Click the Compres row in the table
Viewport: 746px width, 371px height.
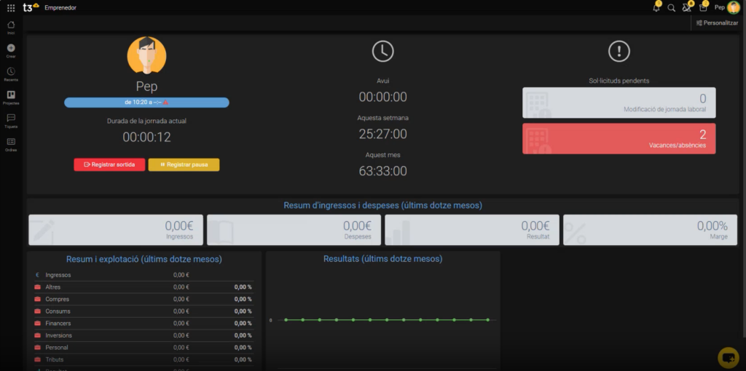(143, 299)
